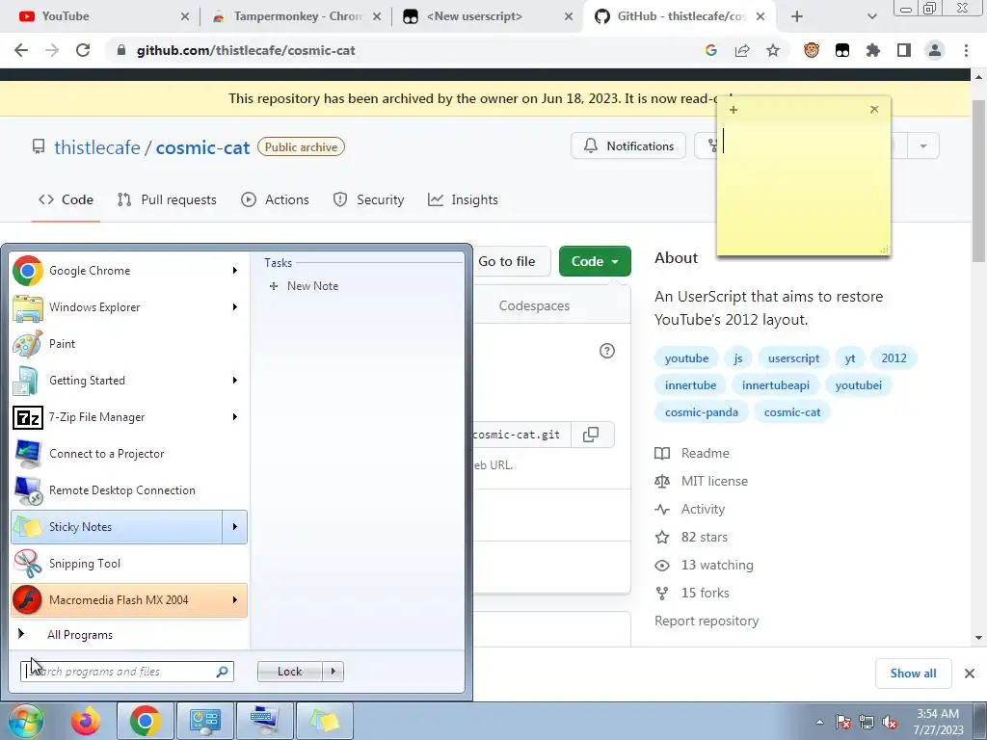Click the Tampermonkey extension icon in the toolbar

[x=842, y=50]
